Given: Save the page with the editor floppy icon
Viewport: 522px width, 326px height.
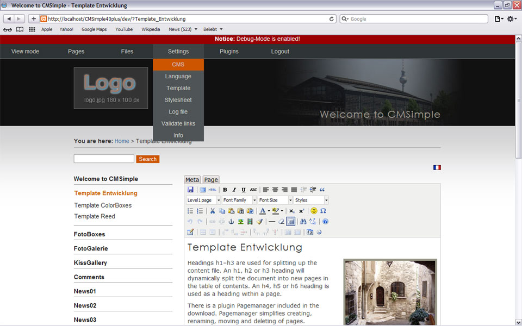Looking at the screenshot, I should tap(190, 190).
